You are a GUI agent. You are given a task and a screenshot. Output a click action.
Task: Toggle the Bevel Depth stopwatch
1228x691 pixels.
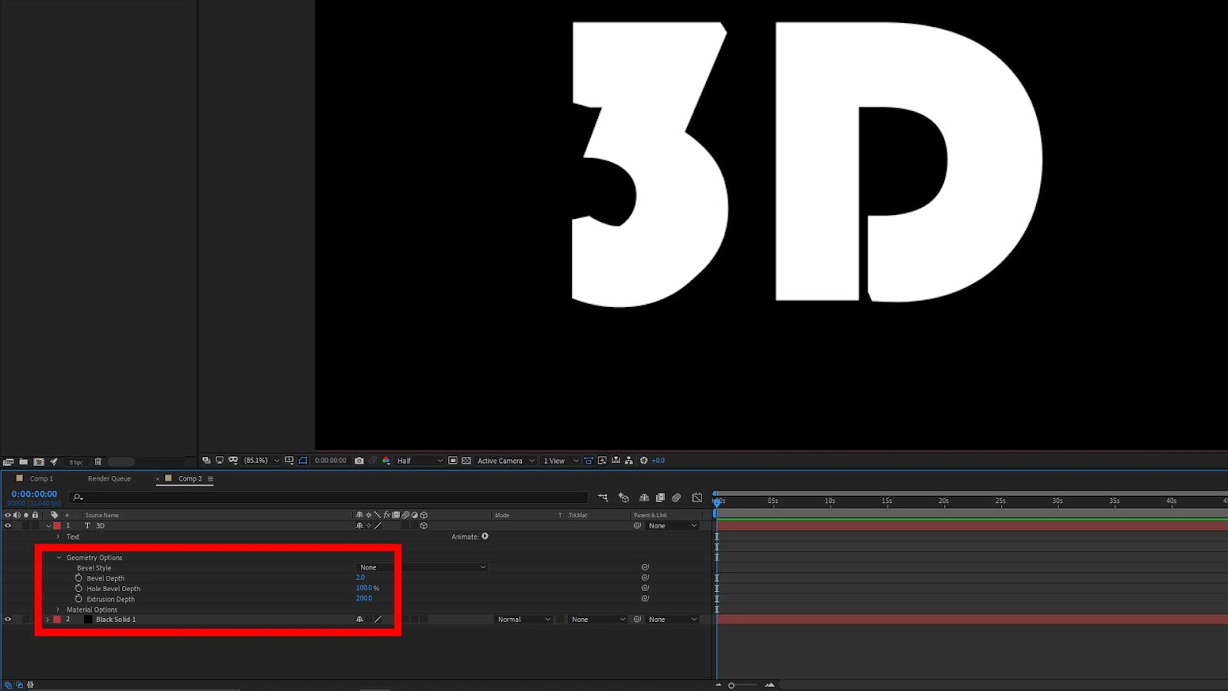pyautogui.click(x=78, y=578)
